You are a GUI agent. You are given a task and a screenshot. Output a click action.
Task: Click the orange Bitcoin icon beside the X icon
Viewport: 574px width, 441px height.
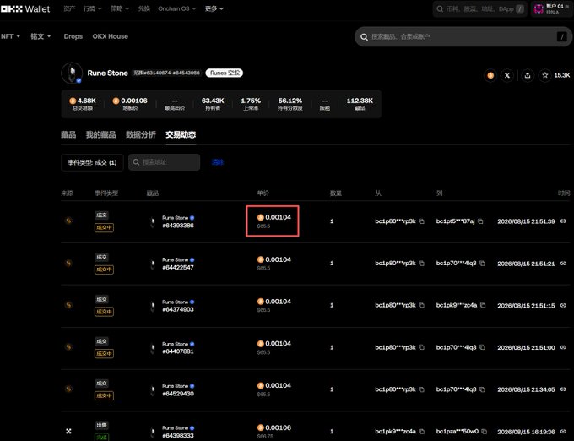click(490, 75)
